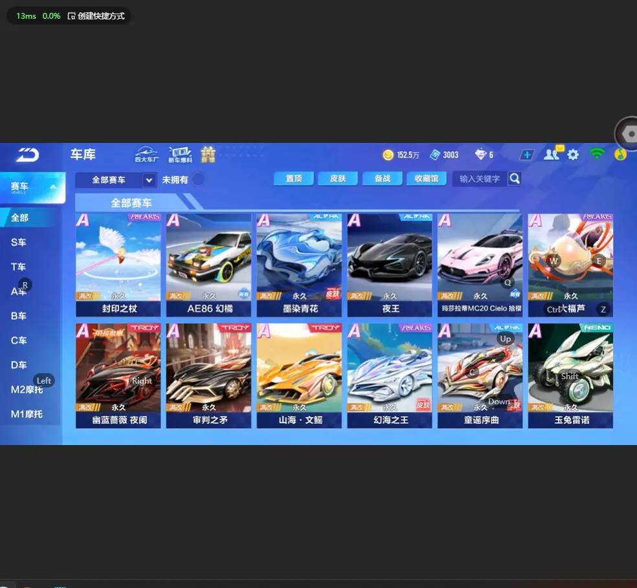Open the 四大车厂 car factory icon
Screen dimensions: 637x588
pos(147,155)
